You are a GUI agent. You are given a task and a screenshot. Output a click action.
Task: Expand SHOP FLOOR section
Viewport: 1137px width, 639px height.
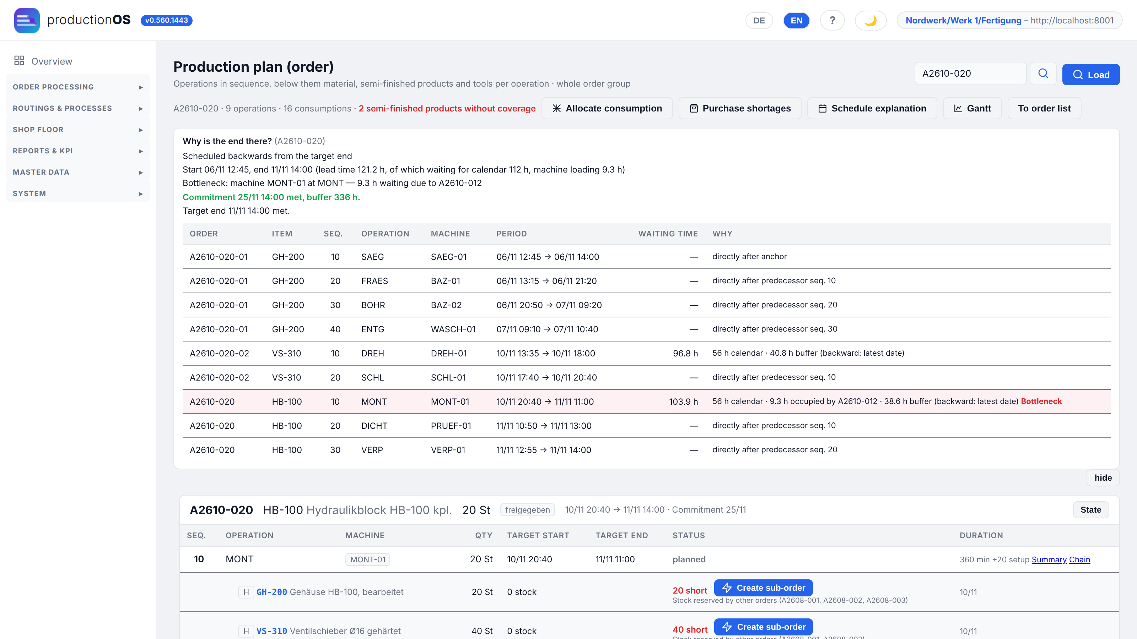click(78, 130)
